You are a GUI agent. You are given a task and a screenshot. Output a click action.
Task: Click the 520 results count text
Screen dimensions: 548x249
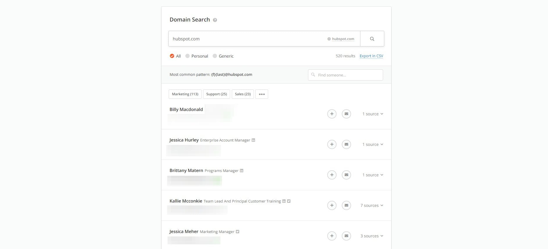[x=346, y=56]
